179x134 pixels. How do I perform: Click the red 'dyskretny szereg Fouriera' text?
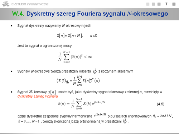[38, 96]
